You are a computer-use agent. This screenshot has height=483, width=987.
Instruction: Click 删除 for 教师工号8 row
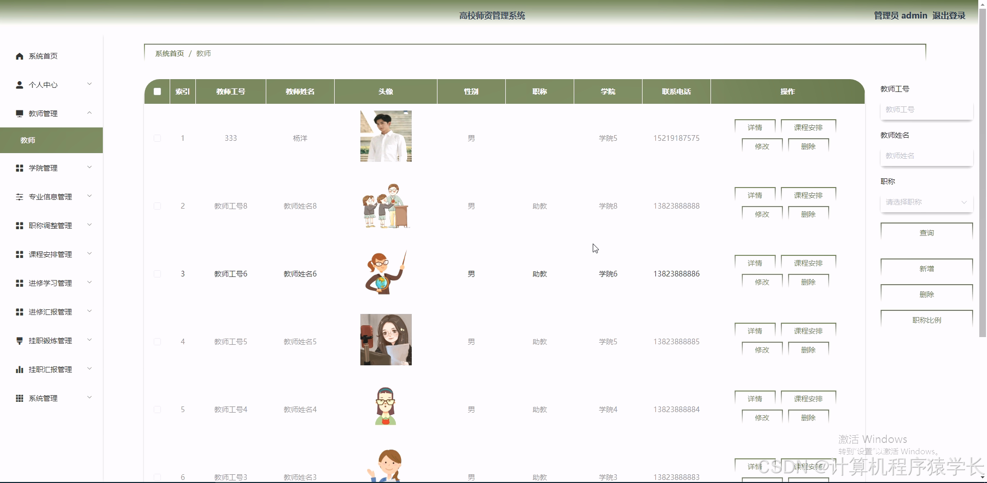[x=808, y=214]
